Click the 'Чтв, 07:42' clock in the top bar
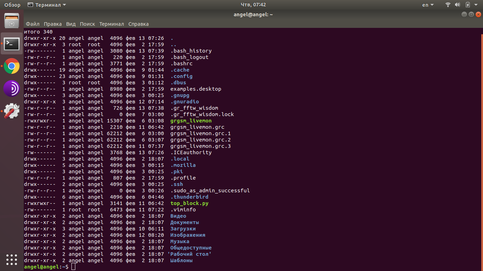Image resolution: width=483 pixels, height=271 pixels. [253, 5]
